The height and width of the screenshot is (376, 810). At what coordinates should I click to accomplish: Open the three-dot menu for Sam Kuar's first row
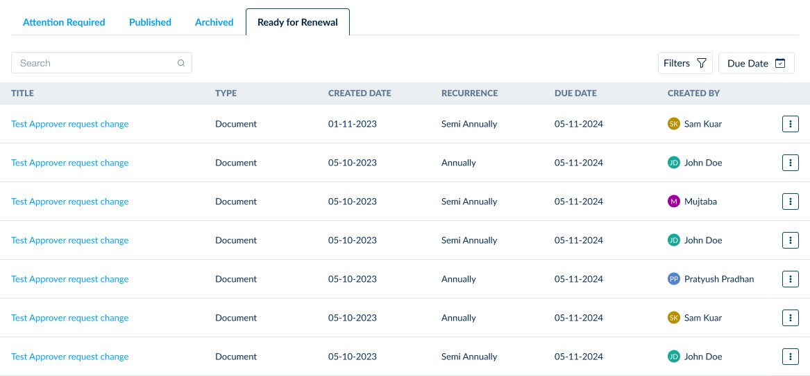[790, 124]
